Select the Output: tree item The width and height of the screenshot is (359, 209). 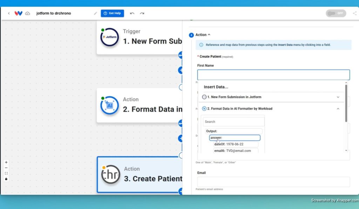click(x=233, y=131)
